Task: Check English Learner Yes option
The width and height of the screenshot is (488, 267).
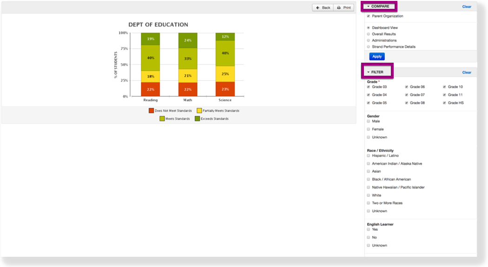Action: coord(369,229)
